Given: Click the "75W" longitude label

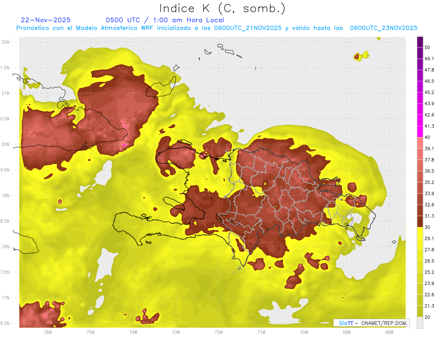Looking at the screenshot, I should coord(90,332).
